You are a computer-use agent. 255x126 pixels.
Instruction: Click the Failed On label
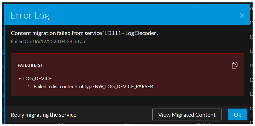pos(21,41)
